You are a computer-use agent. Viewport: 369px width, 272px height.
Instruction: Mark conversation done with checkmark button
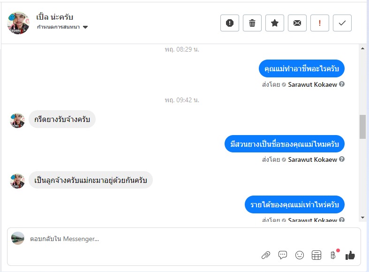point(342,23)
